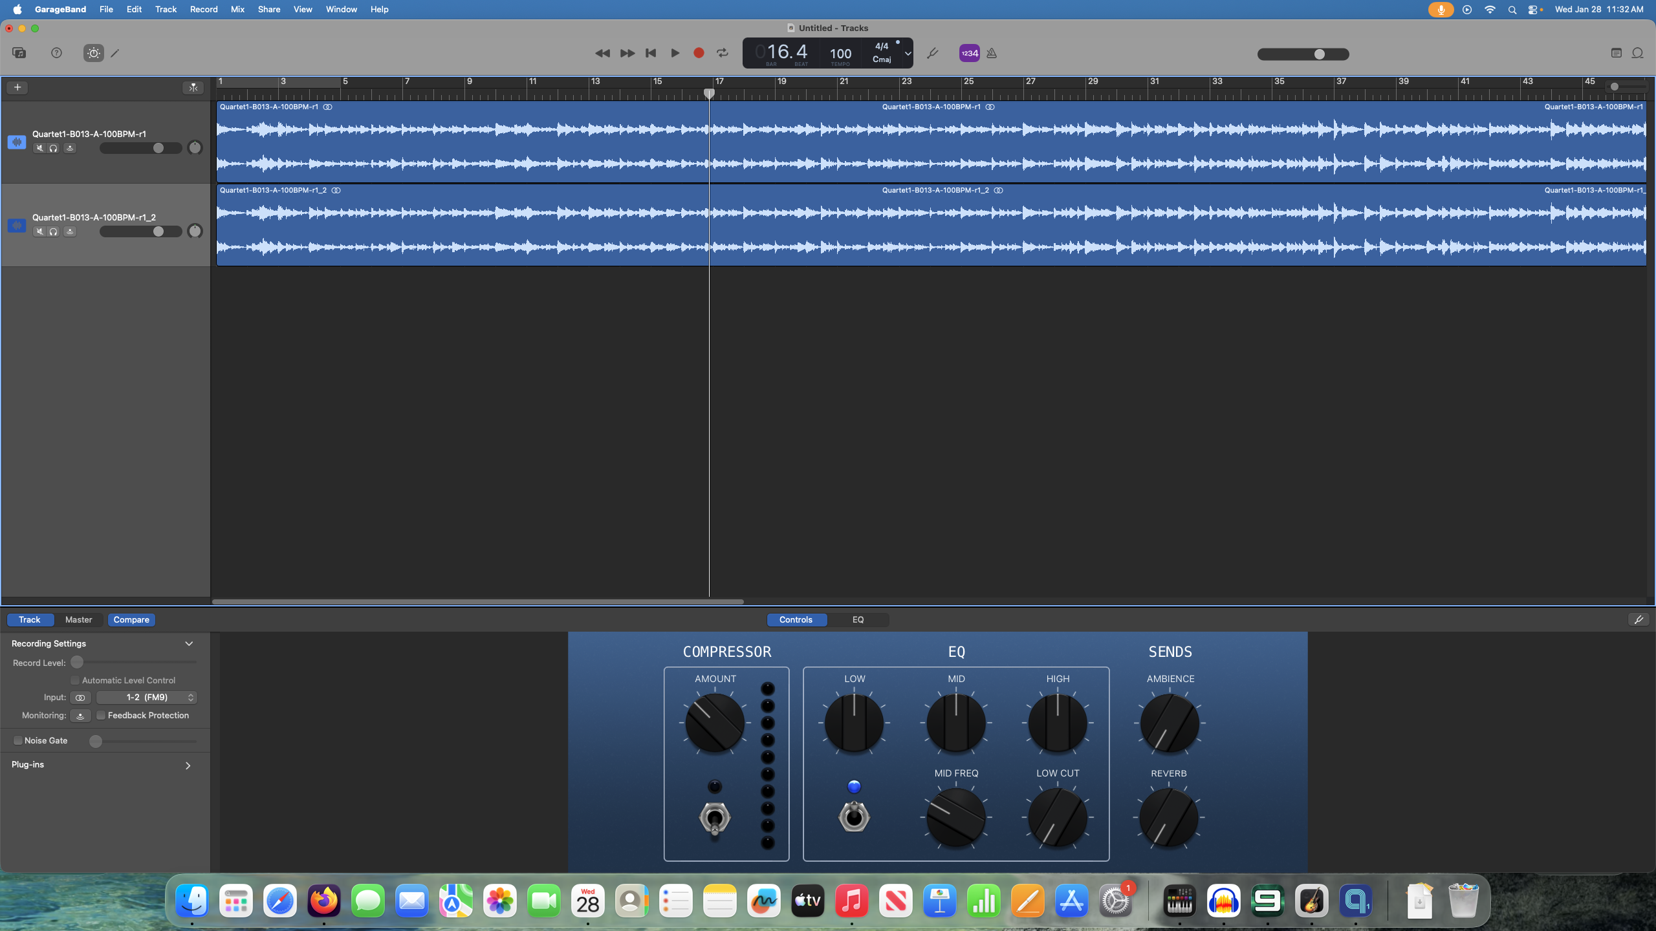Image resolution: width=1656 pixels, height=931 pixels.
Task: Open the Editors pencil icon
Action: (x=115, y=53)
